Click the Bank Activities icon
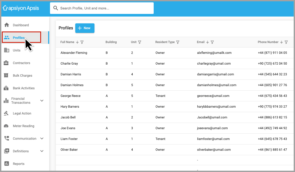The height and width of the screenshot is (172, 295). pyautogui.click(x=6, y=88)
